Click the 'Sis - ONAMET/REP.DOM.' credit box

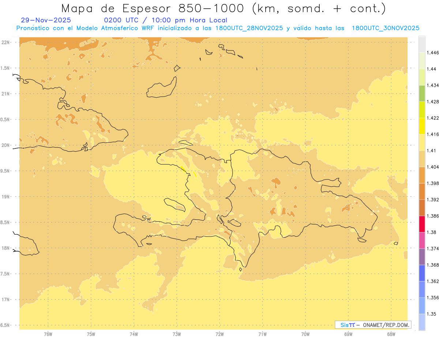coord(373,325)
